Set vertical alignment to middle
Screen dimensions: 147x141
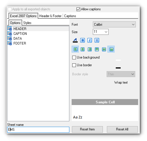coord(104,49)
